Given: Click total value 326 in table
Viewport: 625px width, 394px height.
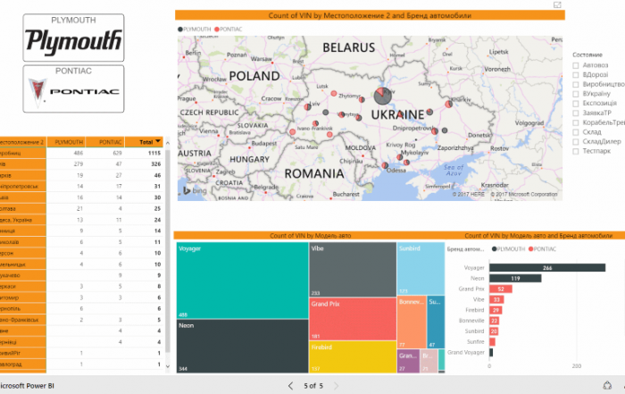Looking at the screenshot, I should tap(156, 163).
